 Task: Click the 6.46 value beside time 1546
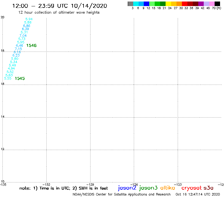[19, 45]
